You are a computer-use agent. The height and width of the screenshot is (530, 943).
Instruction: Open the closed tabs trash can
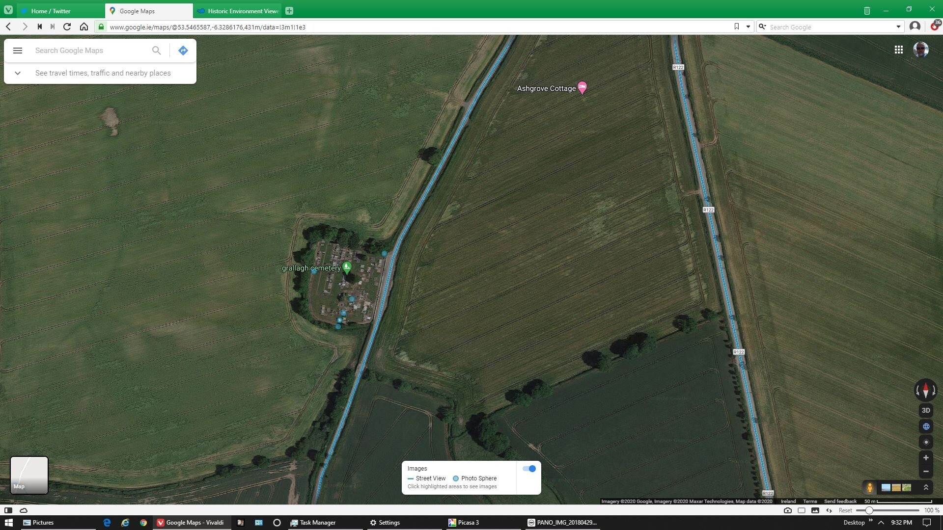(x=867, y=11)
